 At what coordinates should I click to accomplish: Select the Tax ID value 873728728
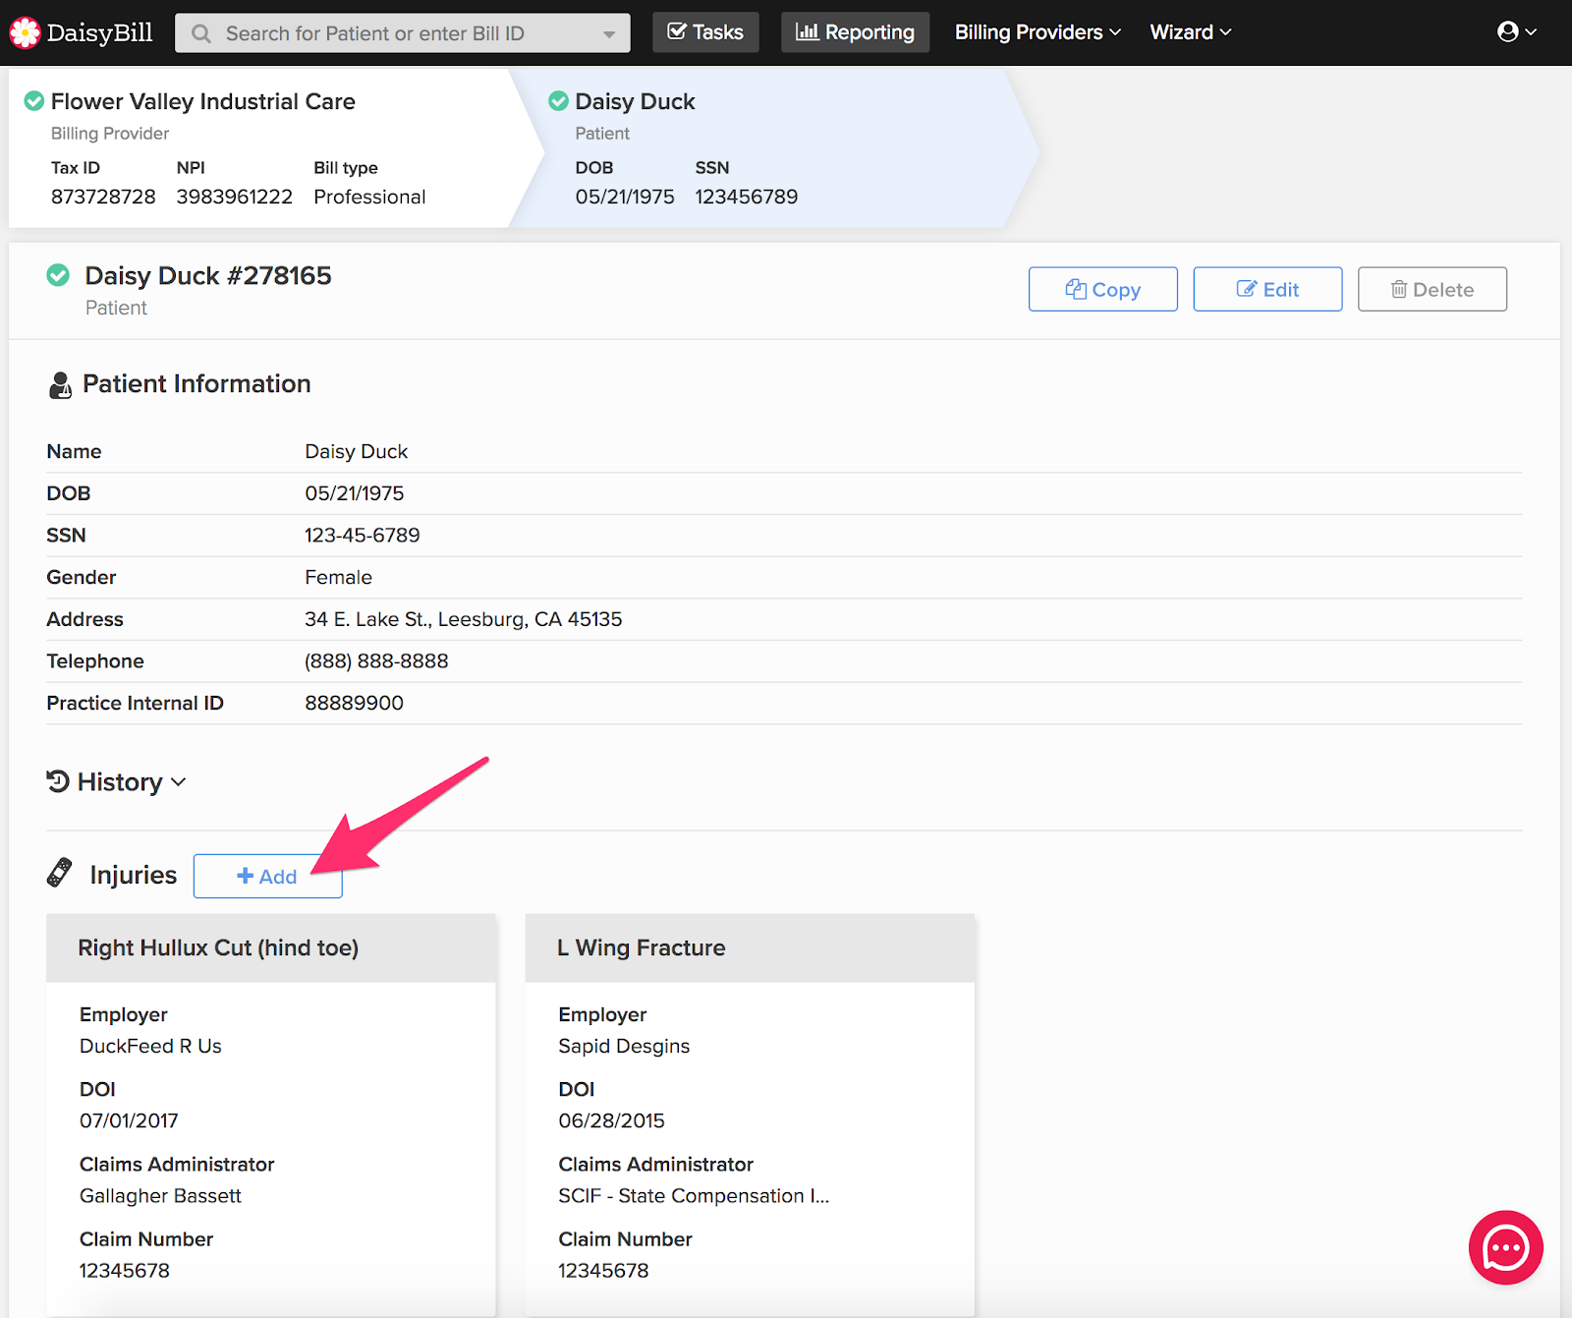[x=103, y=197]
